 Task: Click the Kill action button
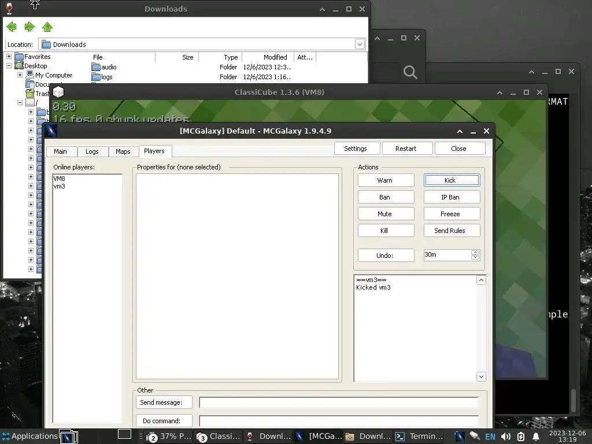coord(385,230)
